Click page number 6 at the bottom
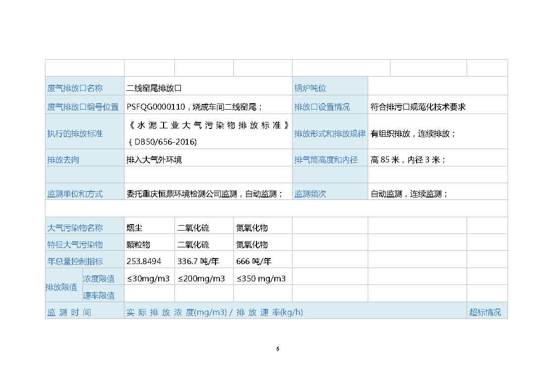 (x=278, y=349)
